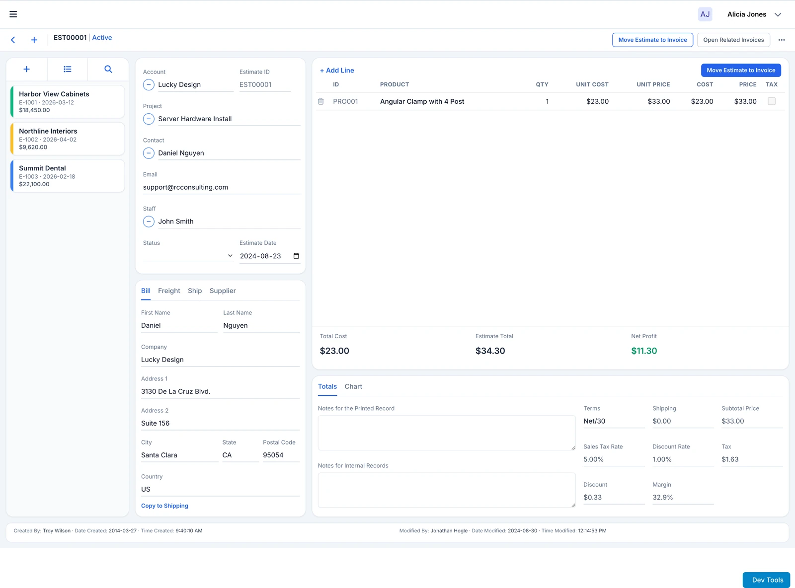This screenshot has height=588, width=795.
Task: Click the Estimate ID field
Action: [x=265, y=85]
